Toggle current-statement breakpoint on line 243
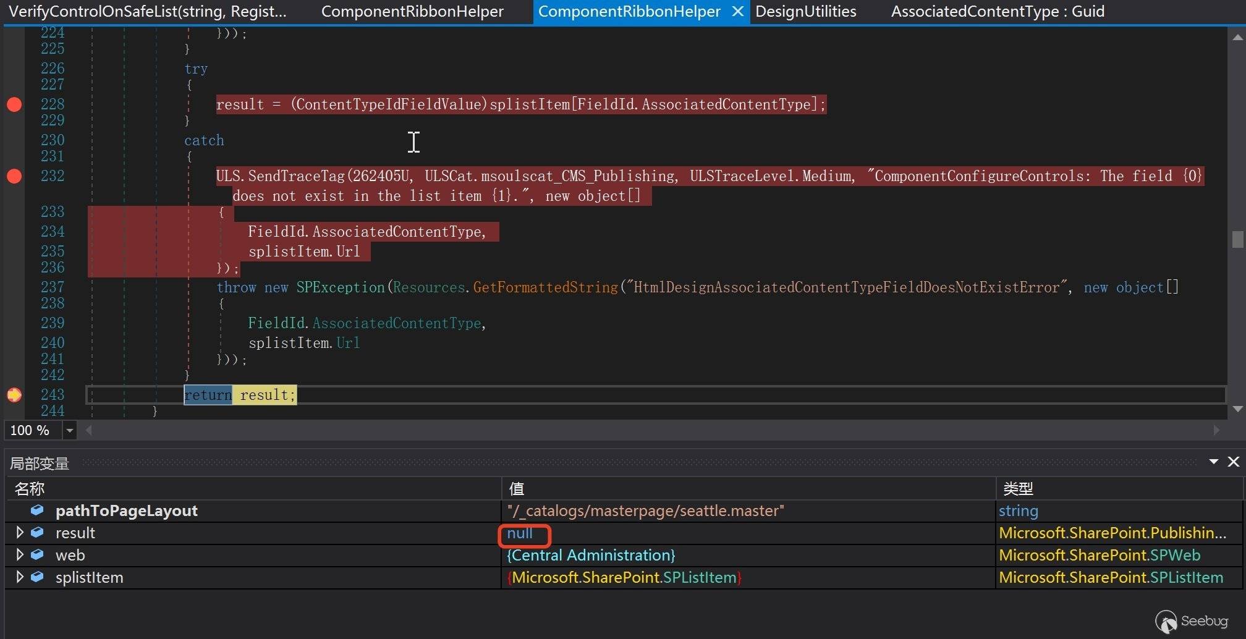Image resolution: width=1246 pixels, height=639 pixels. click(14, 395)
